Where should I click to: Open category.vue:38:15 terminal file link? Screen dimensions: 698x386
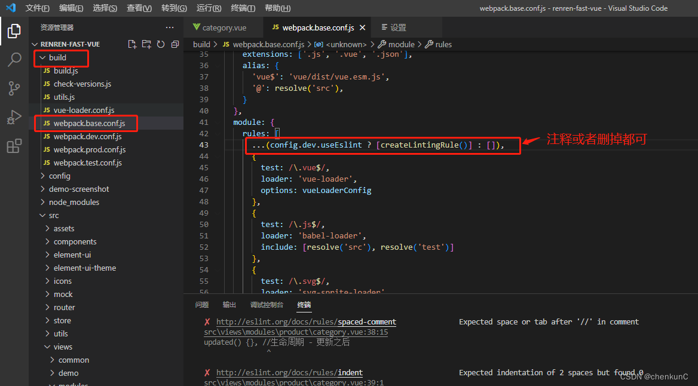(296, 332)
